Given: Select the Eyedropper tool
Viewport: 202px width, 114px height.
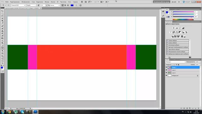Looking at the screenshot, I should coord(2,23).
